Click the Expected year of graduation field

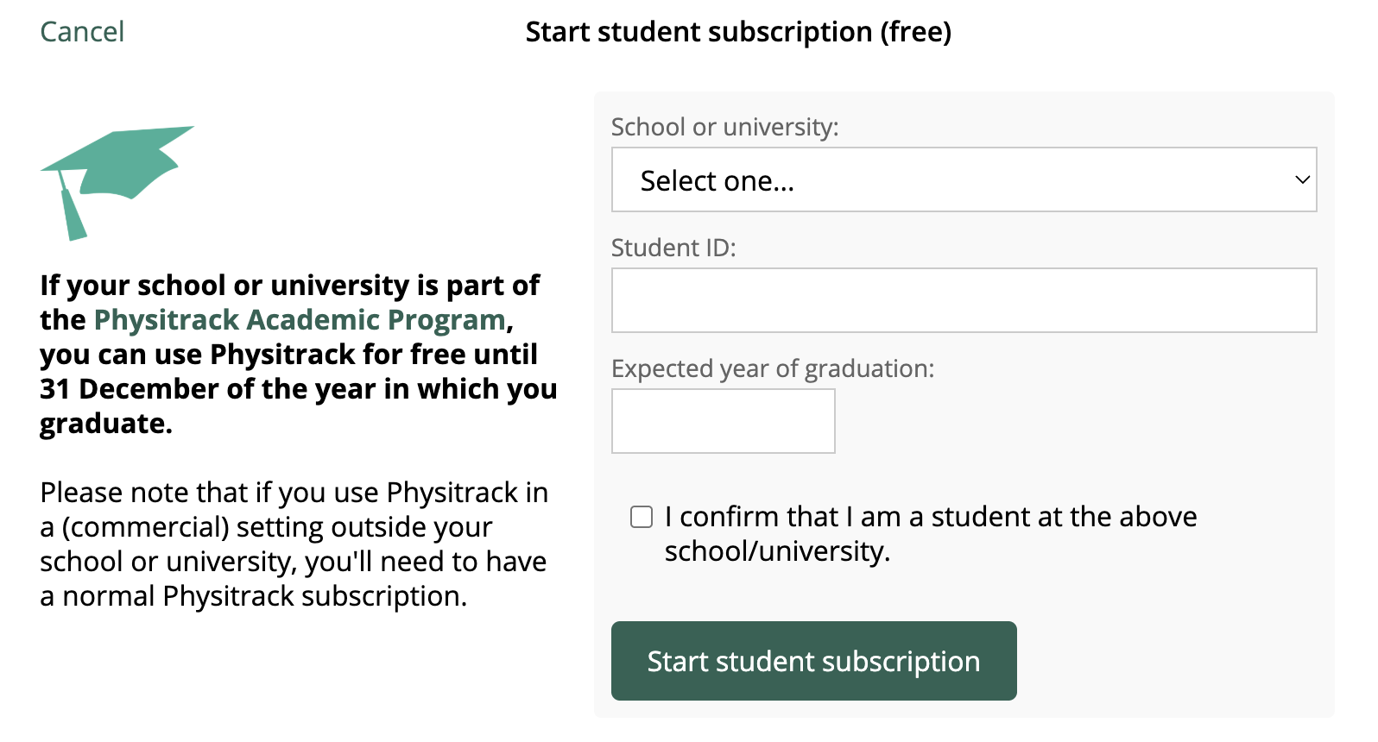click(x=723, y=421)
